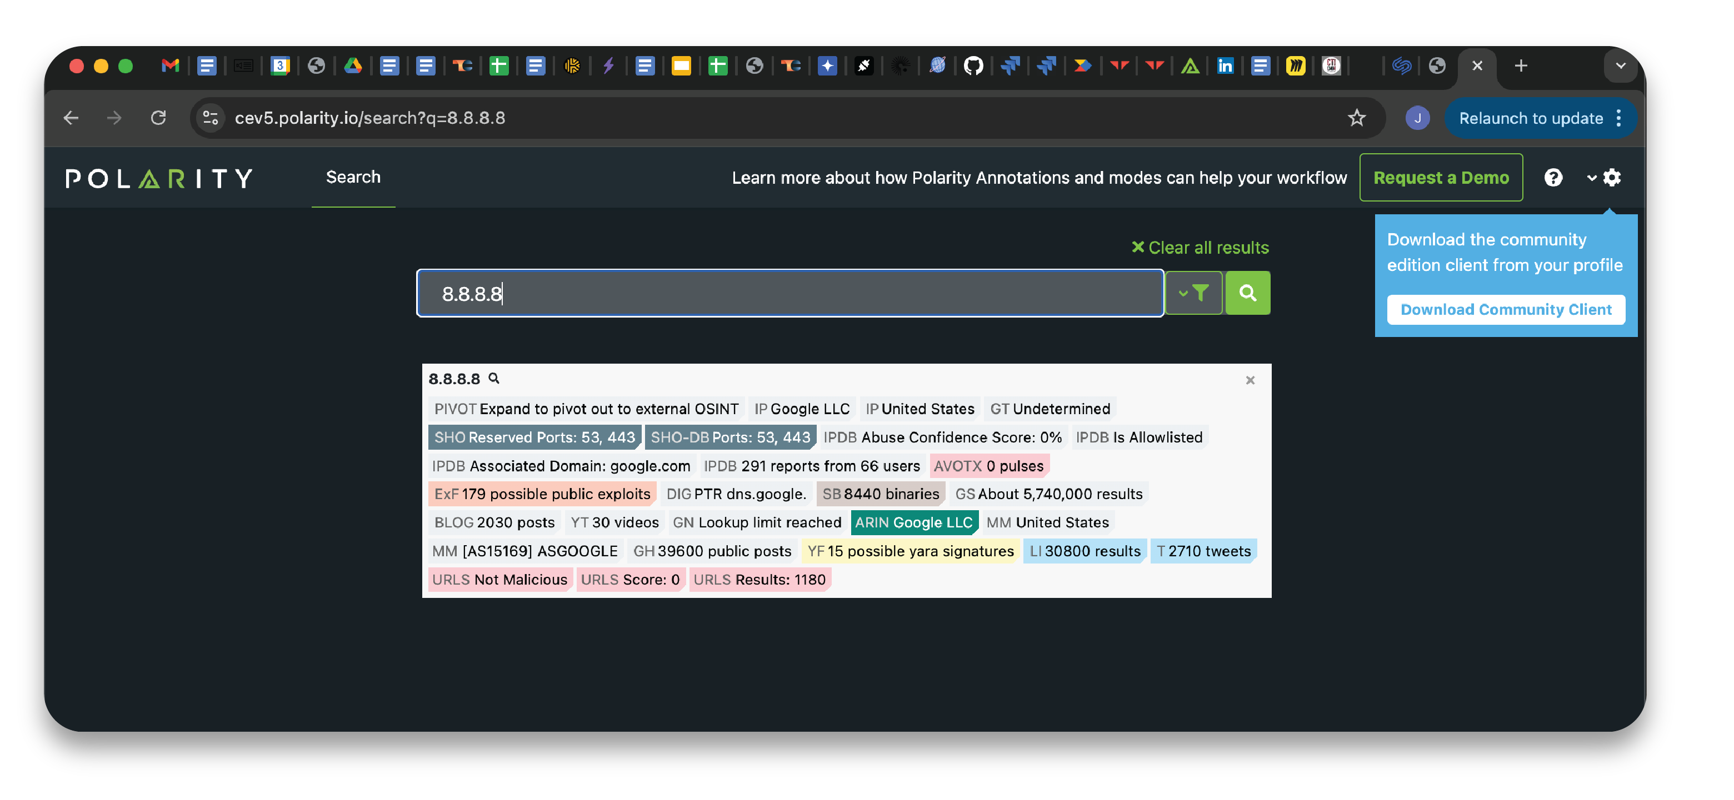This screenshot has width=1734, height=800.
Task: Click the browser back arrow
Action: (71, 118)
